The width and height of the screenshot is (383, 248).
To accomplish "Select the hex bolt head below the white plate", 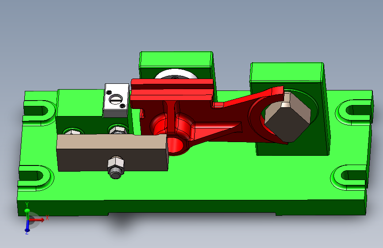I will point(118,130).
